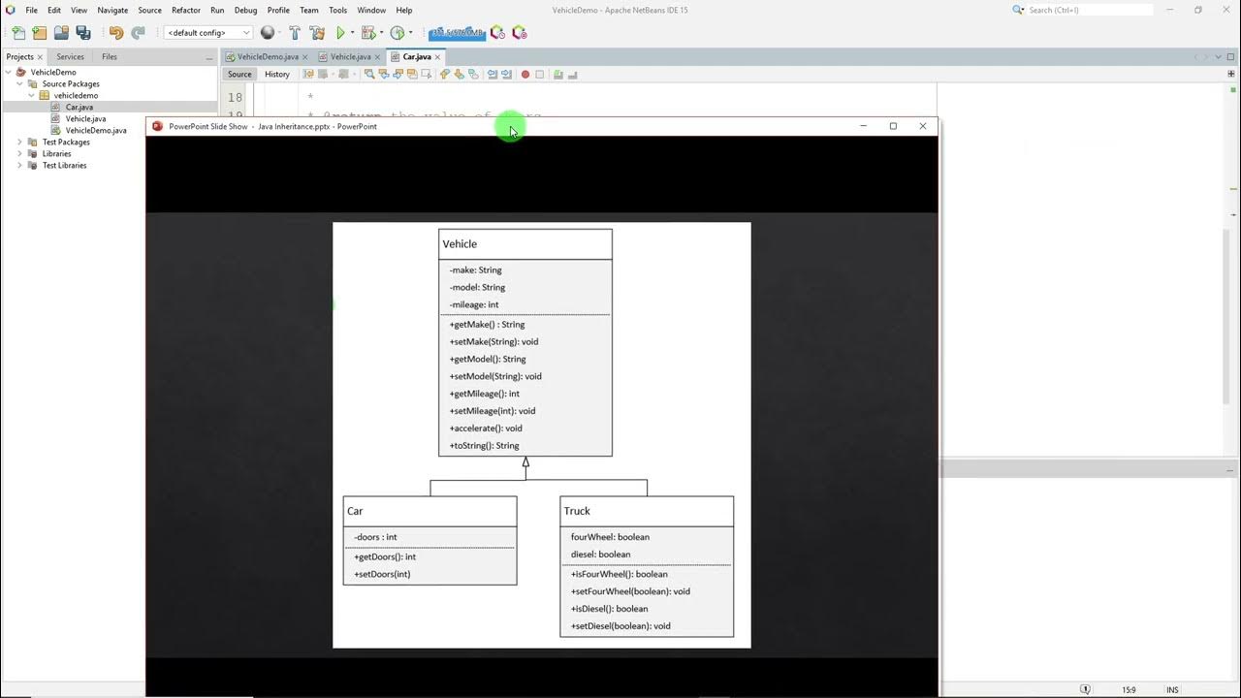Click the Open Project toolbar icon
This screenshot has width=1241, height=698.
[x=61, y=32]
